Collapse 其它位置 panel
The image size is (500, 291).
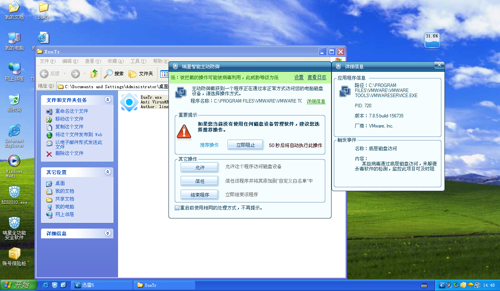(x=108, y=172)
